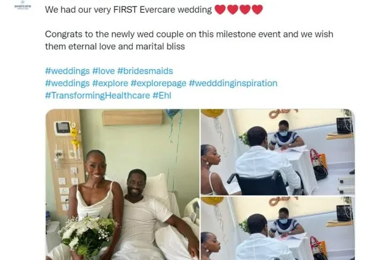Image resolution: width=365 pixels, height=260 pixels.
Task: Click the first red heart emoji
Action: point(220,10)
